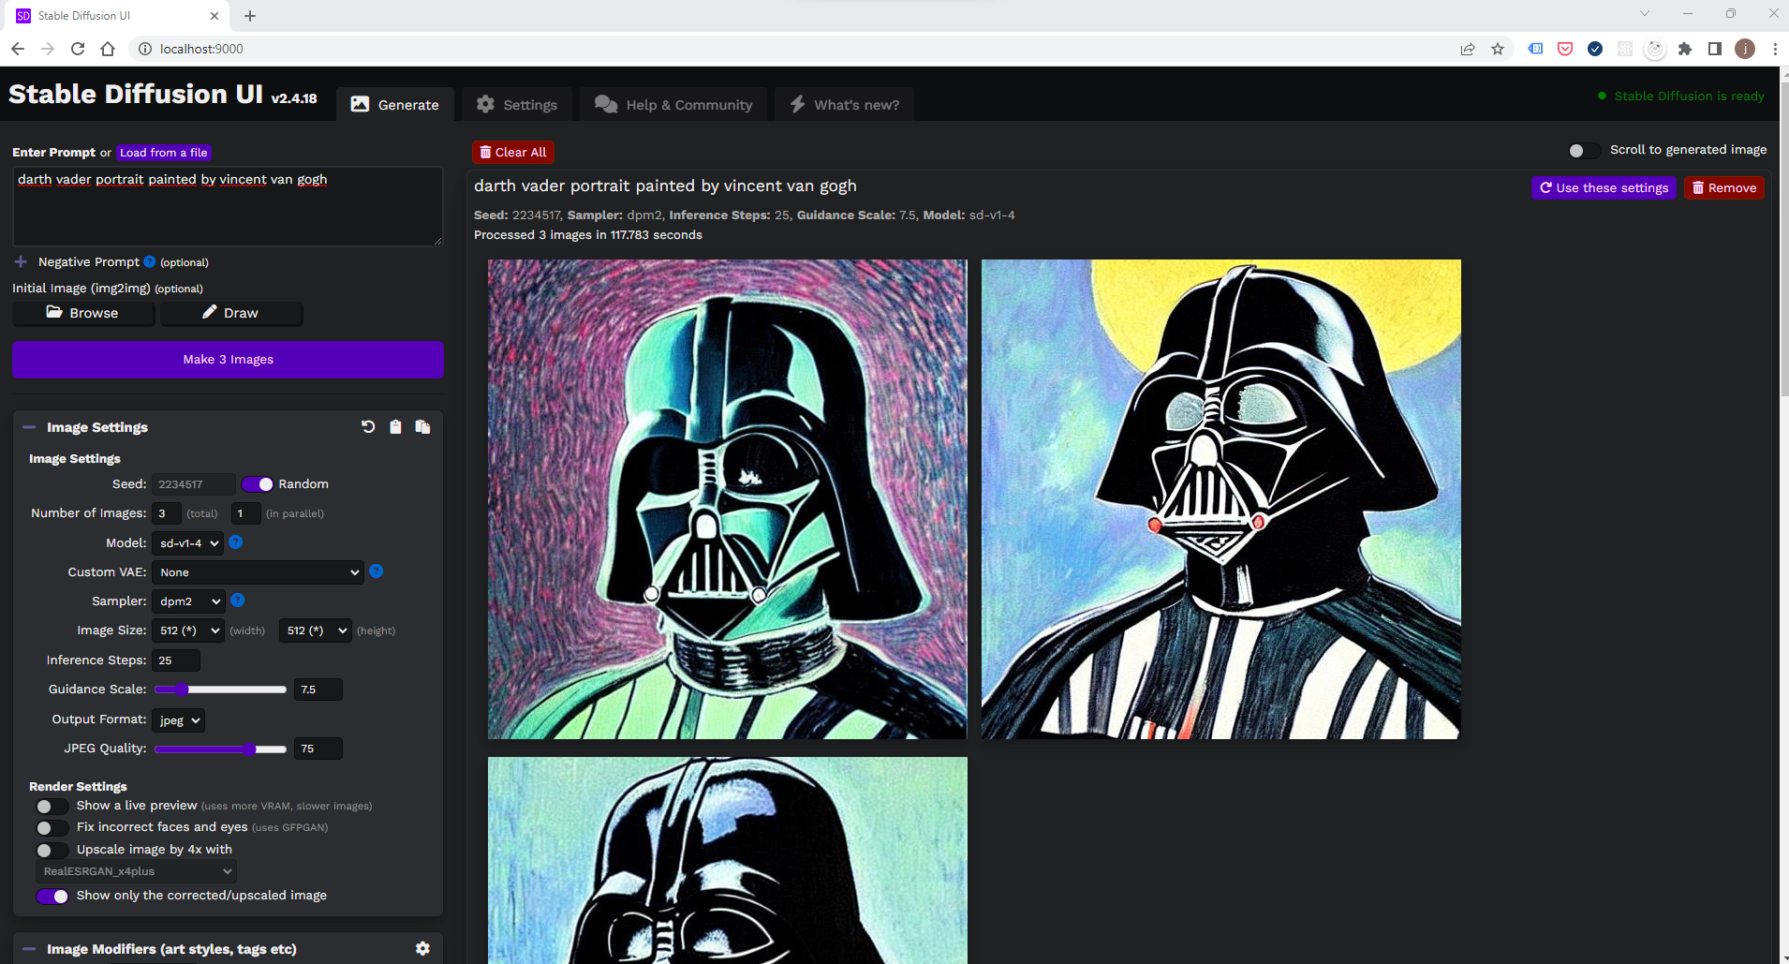Click the Make 3 Images button
Screen dimensions: 1789x964
coord(228,360)
